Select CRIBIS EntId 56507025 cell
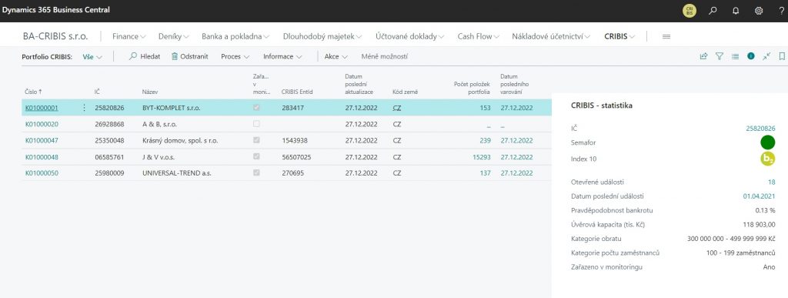 pos(296,157)
